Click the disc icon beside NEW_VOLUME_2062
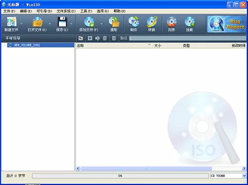The height and width of the screenshot is (185, 248). [x=10, y=45]
